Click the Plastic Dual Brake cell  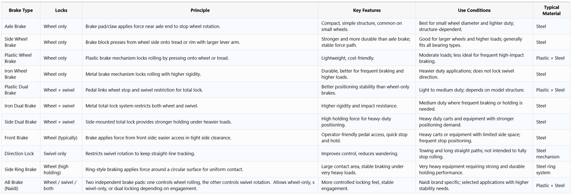(x=21, y=90)
